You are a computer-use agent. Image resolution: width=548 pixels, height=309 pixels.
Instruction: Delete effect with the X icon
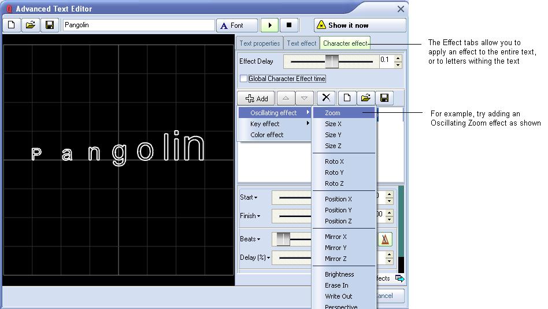click(x=326, y=98)
